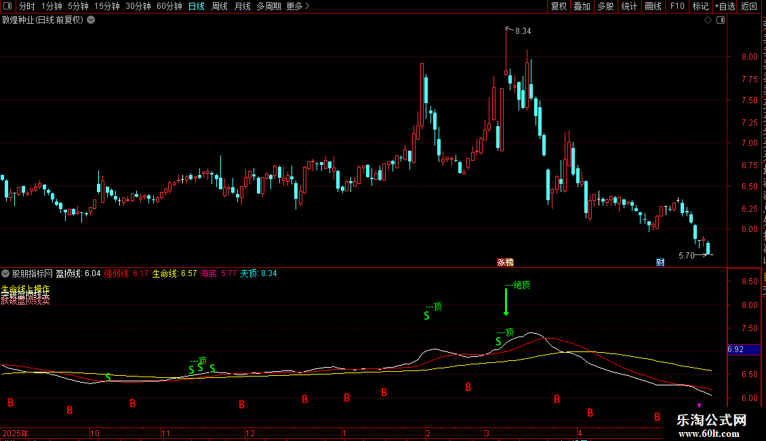
Task: Add stock to watchlist with +自选
Action: tap(725, 6)
